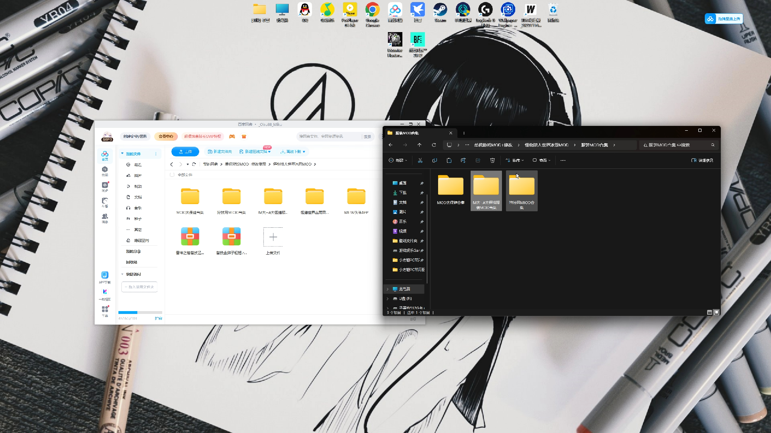Click blue Upload button in Netdisk
Viewport: 771px width, 433px height.
[185, 152]
